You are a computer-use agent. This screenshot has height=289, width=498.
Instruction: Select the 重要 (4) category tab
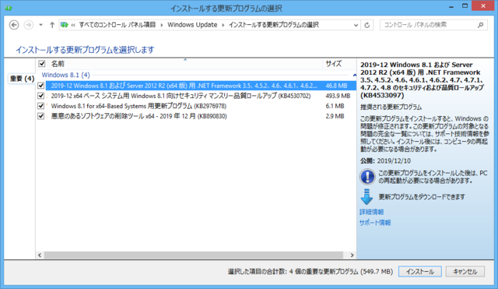pos(22,79)
